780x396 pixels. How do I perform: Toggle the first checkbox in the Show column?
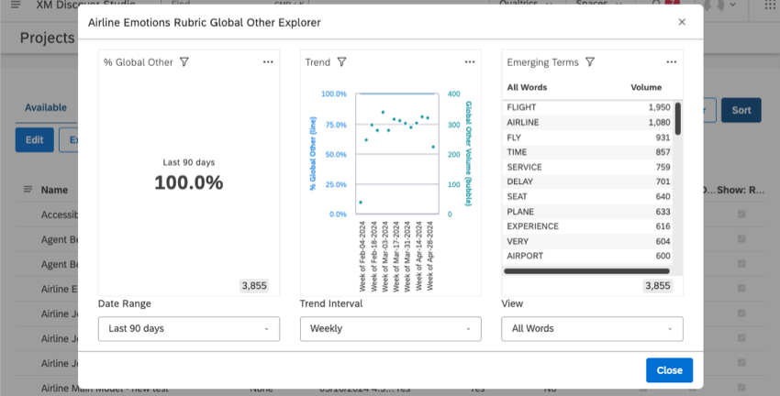point(741,214)
